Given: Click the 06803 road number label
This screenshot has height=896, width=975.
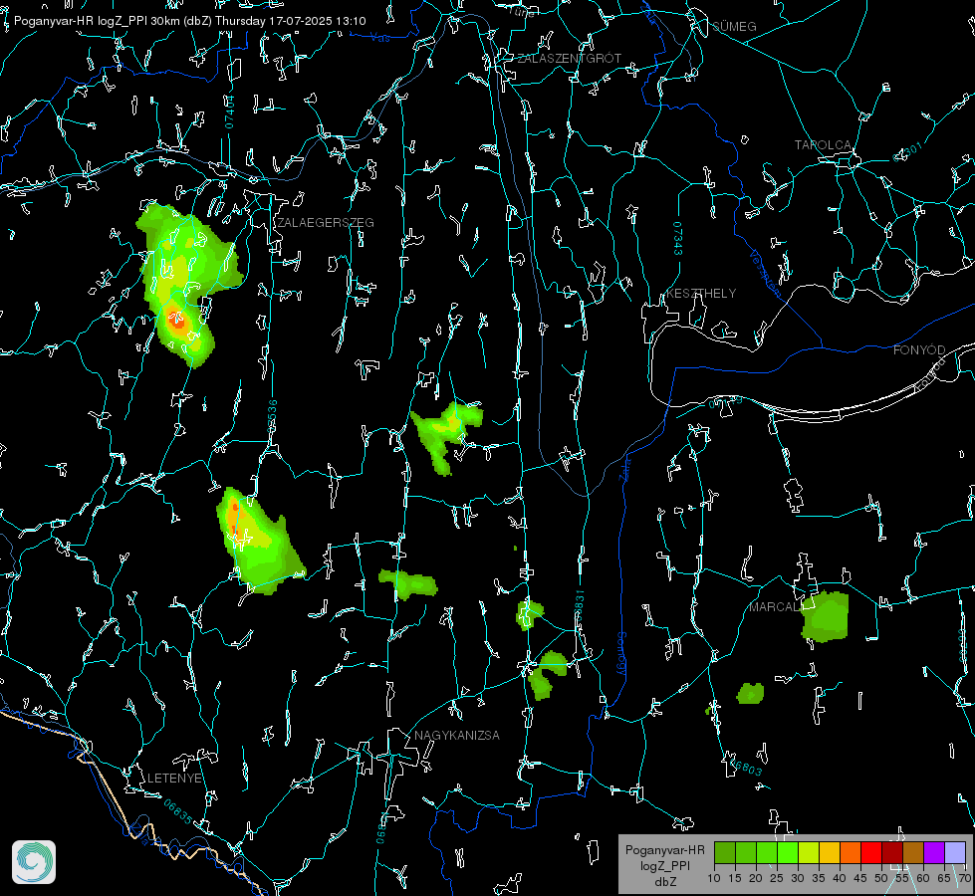Looking at the screenshot, I should (746, 768).
